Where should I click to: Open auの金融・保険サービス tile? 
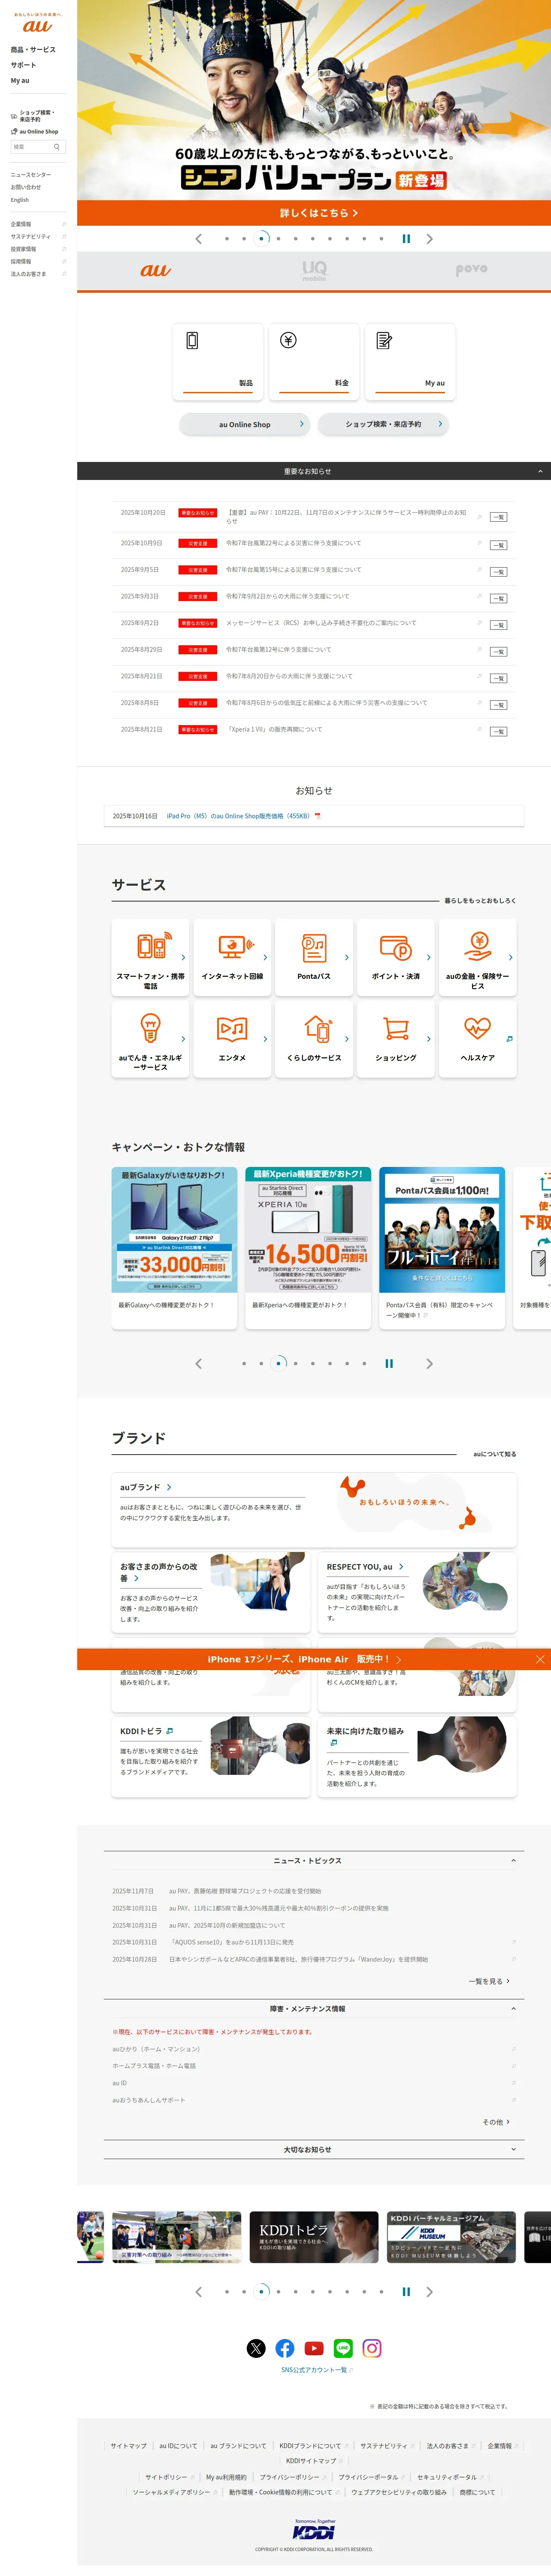coord(478,957)
